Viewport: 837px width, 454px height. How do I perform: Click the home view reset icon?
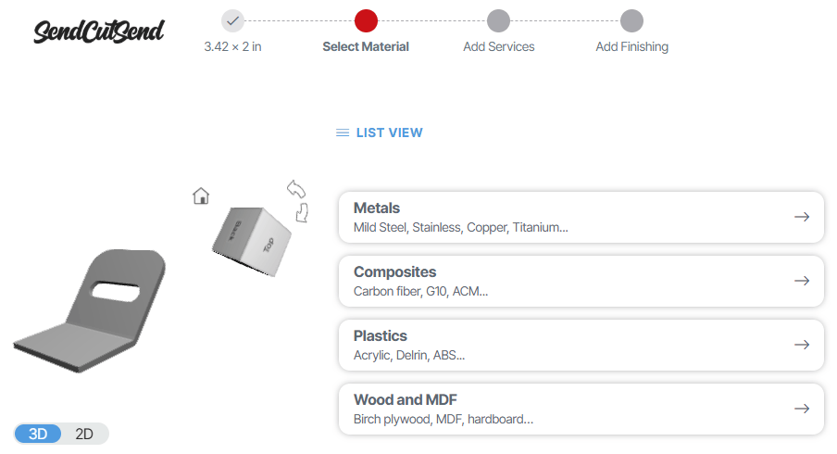click(201, 195)
